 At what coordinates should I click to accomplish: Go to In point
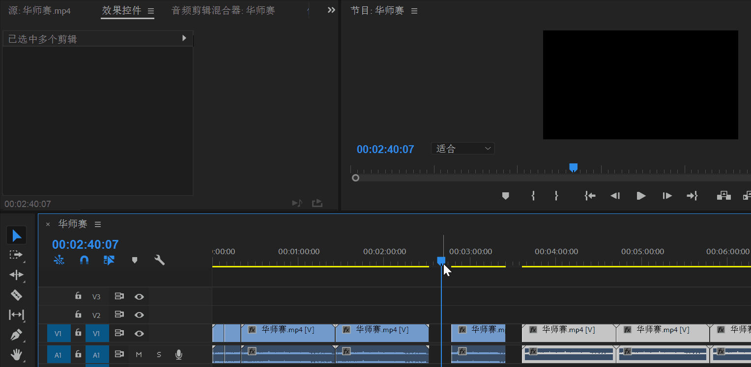[590, 196]
